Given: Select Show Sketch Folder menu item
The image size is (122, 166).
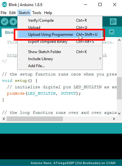Looking at the screenshot, I should [x=60, y=52].
